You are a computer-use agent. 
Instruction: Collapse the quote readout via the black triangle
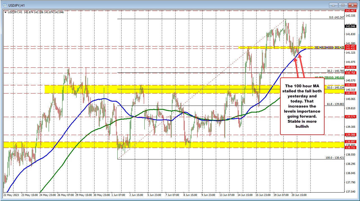coord(6,12)
